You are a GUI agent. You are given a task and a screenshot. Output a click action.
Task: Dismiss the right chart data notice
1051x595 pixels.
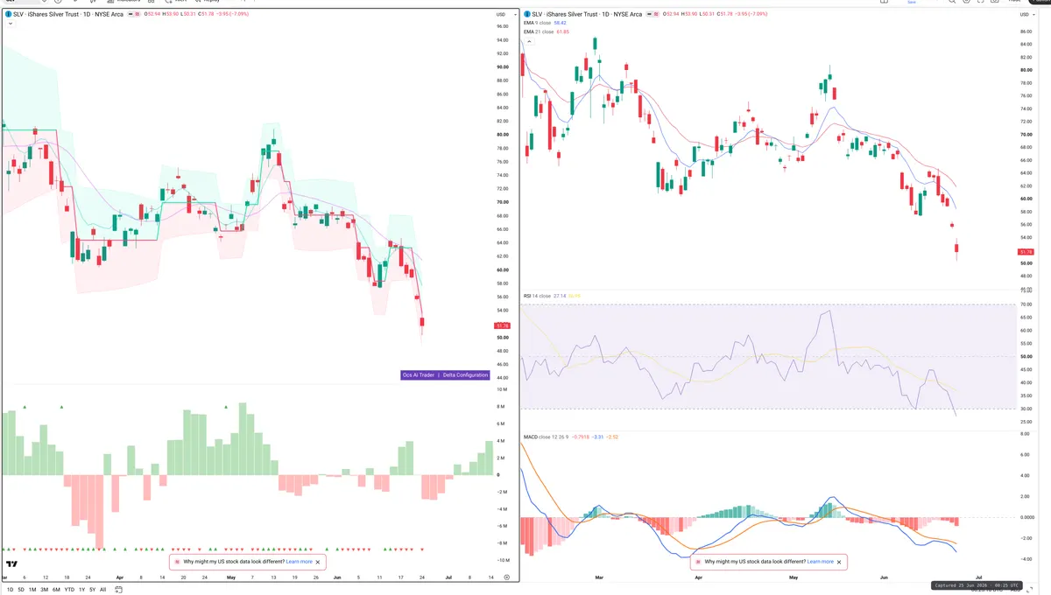click(839, 561)
